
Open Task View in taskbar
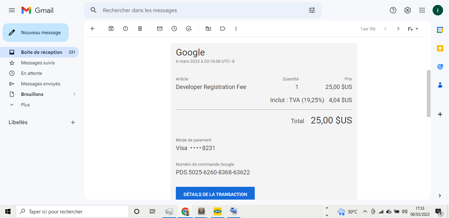[153, 211]
